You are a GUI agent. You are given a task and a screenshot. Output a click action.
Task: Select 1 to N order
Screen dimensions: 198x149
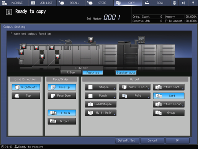click(x=62, y=113)
